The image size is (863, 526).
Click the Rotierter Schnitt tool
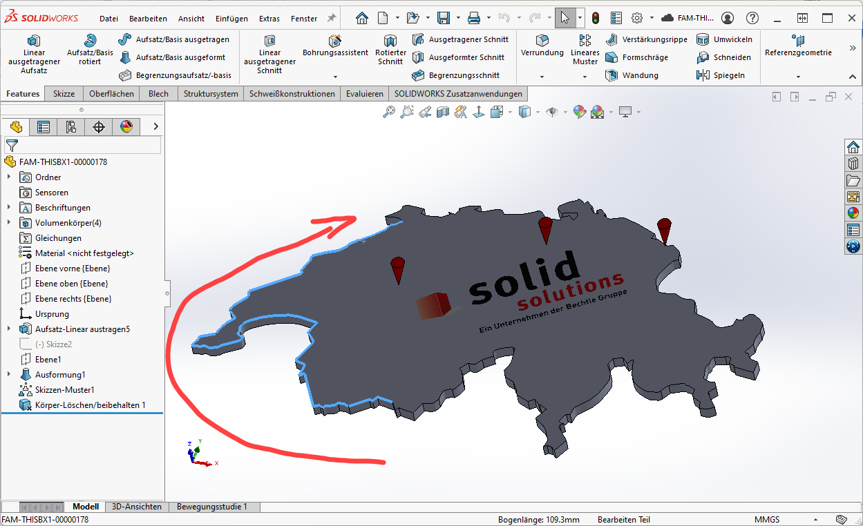tap(390, 41)
